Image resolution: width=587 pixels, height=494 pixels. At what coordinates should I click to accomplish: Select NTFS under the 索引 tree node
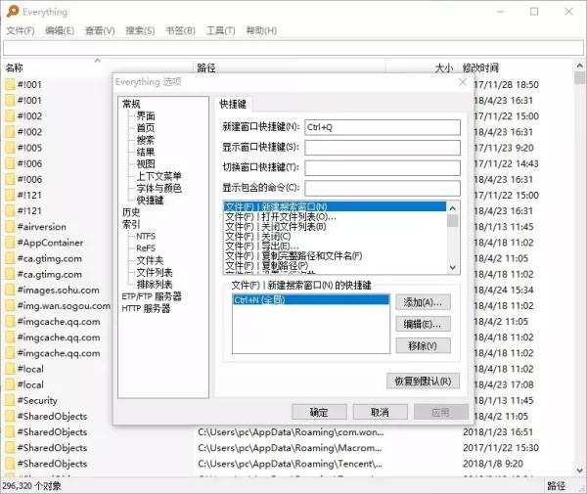tap(145, 236)
